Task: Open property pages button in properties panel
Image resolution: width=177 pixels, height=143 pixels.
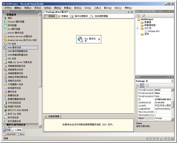Action: click(x=147, y=86)
